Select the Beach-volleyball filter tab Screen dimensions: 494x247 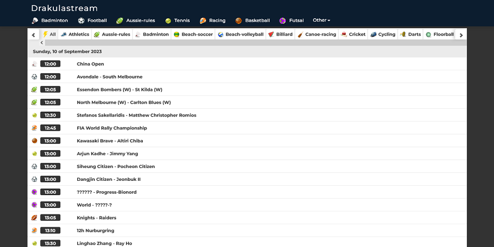pyautogui.click(x=241, y=35)
